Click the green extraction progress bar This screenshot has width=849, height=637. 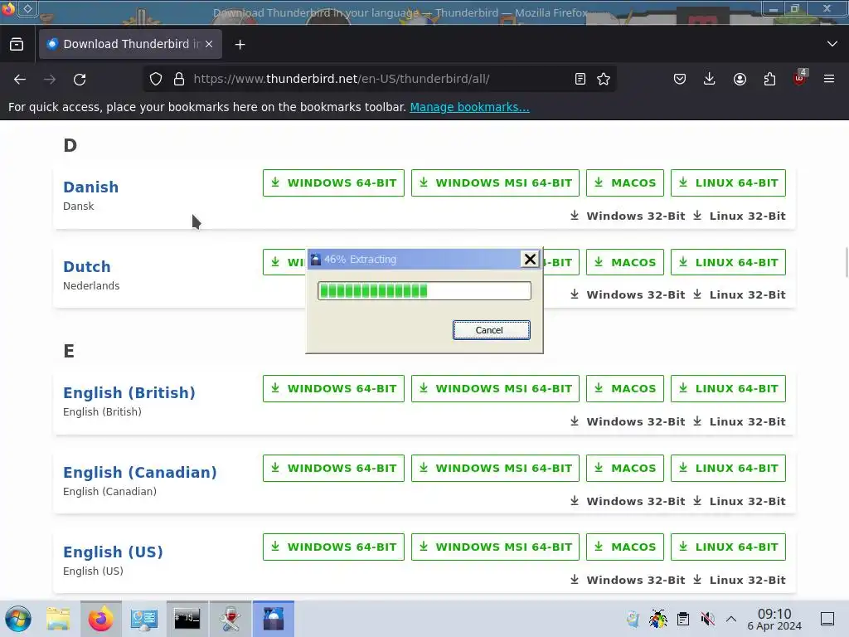click(x=424, y=291)
